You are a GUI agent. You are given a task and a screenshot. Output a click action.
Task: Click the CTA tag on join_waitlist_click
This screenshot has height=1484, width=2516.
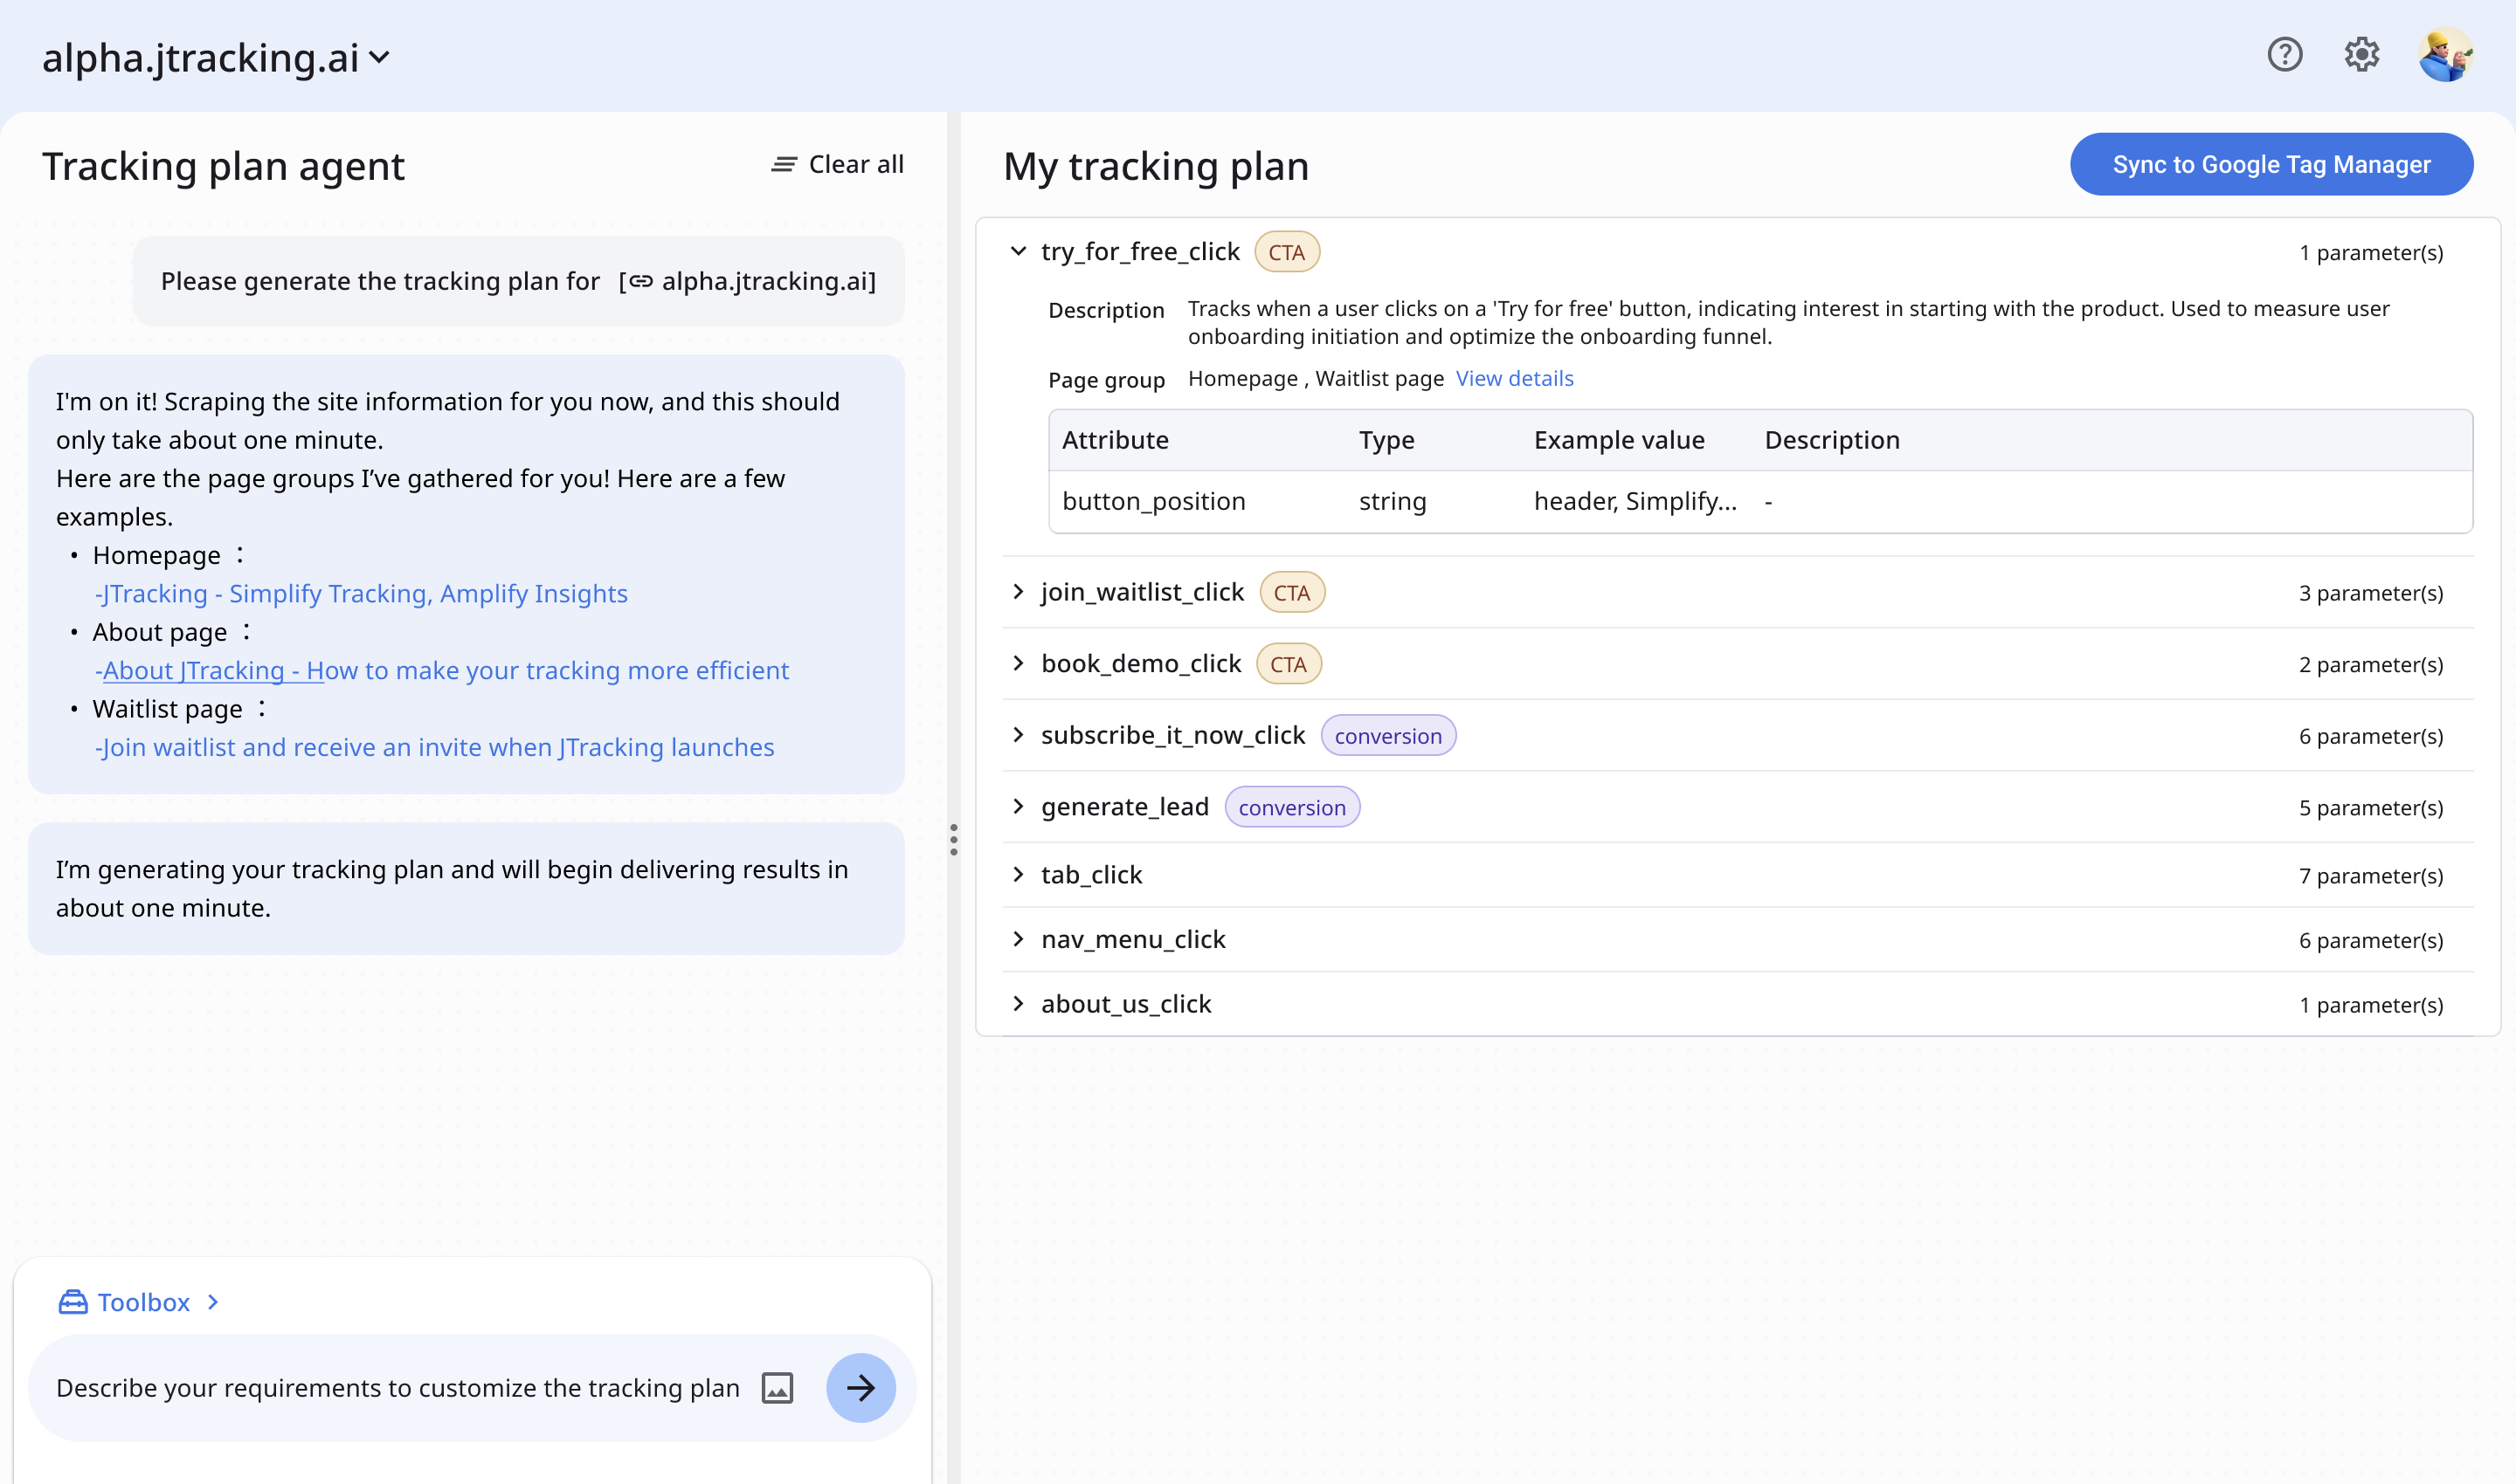[1292, 592]
